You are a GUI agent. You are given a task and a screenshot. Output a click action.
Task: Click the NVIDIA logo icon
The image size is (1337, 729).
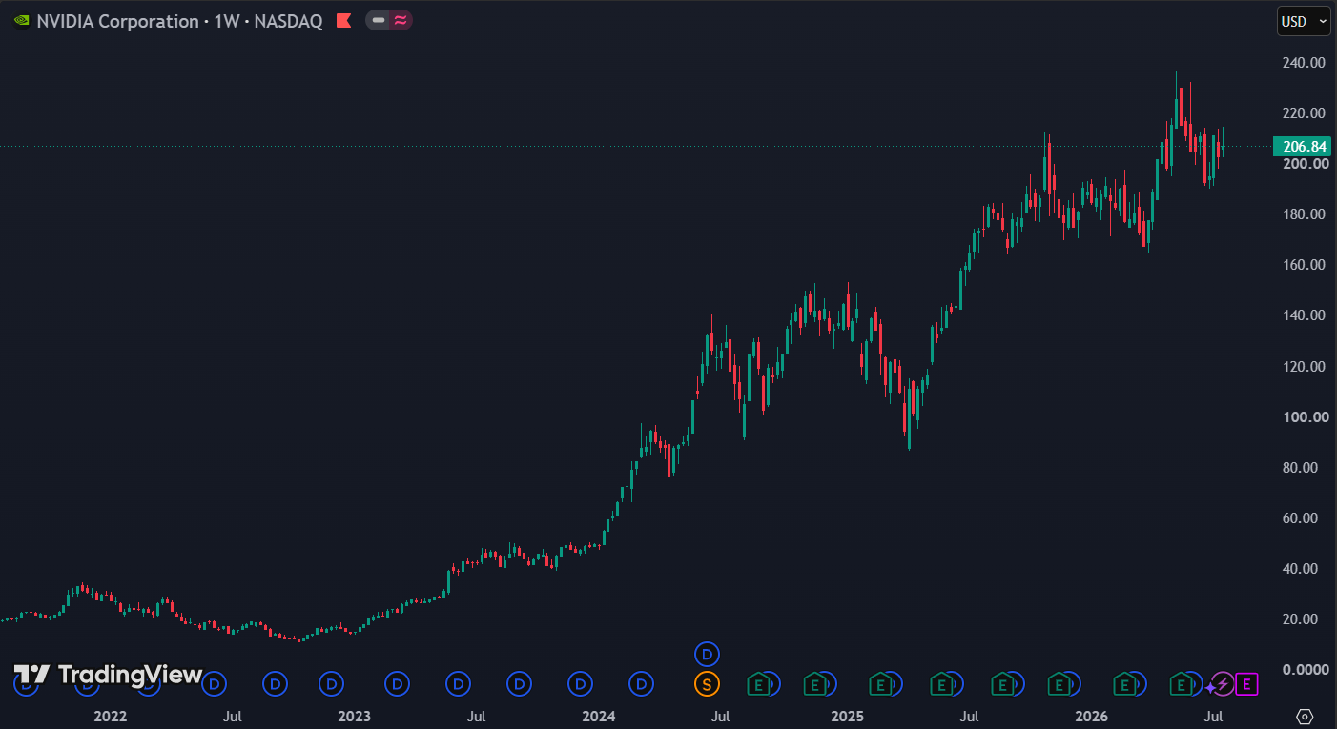(21, 20)
